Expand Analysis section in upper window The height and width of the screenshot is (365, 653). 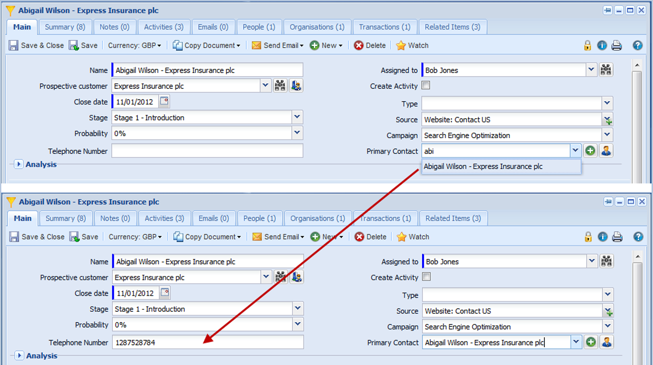click(18, 164)
